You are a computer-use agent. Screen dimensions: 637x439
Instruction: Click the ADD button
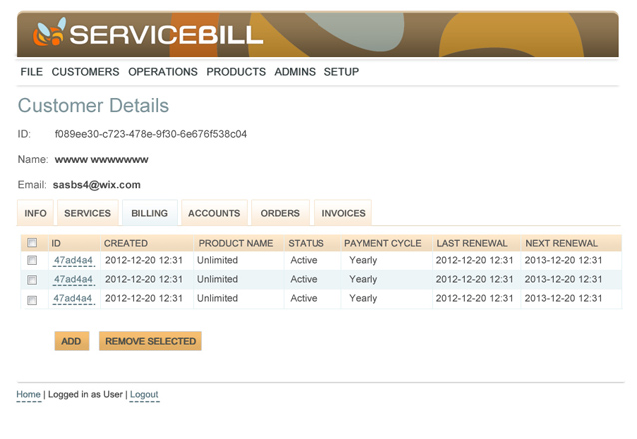click(x=72, y=341)
